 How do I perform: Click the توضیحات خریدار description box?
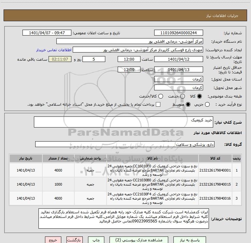(x=124, y=219)
